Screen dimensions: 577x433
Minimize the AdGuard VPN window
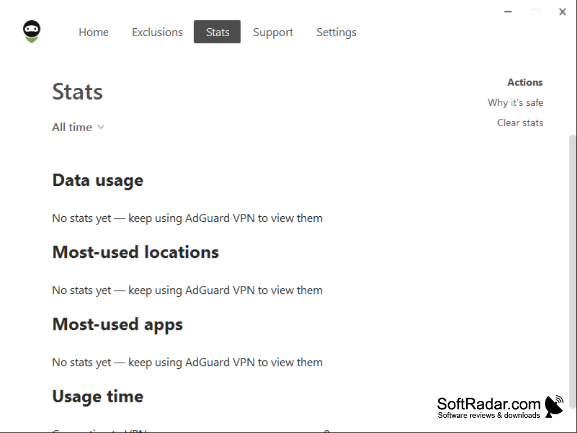[508, 12]
